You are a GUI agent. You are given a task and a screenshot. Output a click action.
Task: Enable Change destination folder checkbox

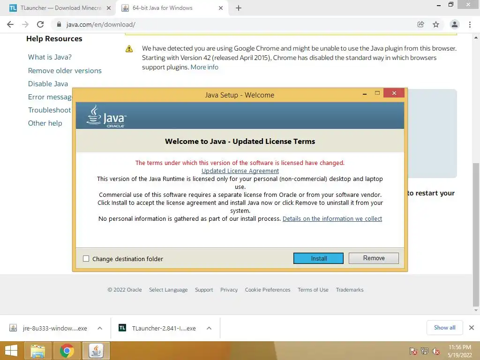pos(86,259)
